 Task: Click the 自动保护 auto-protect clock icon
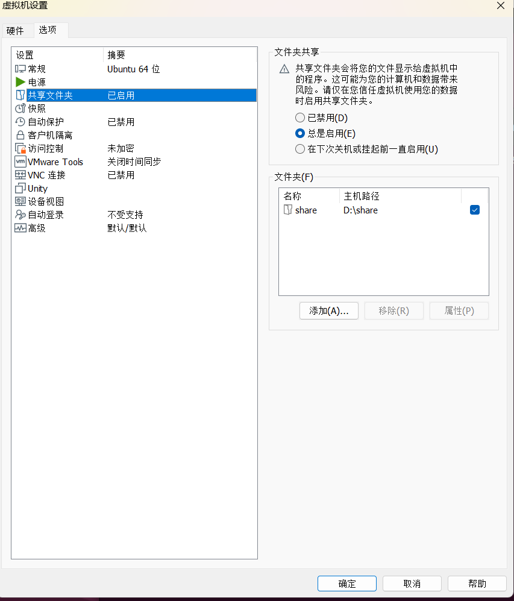[x=20, y=122]
